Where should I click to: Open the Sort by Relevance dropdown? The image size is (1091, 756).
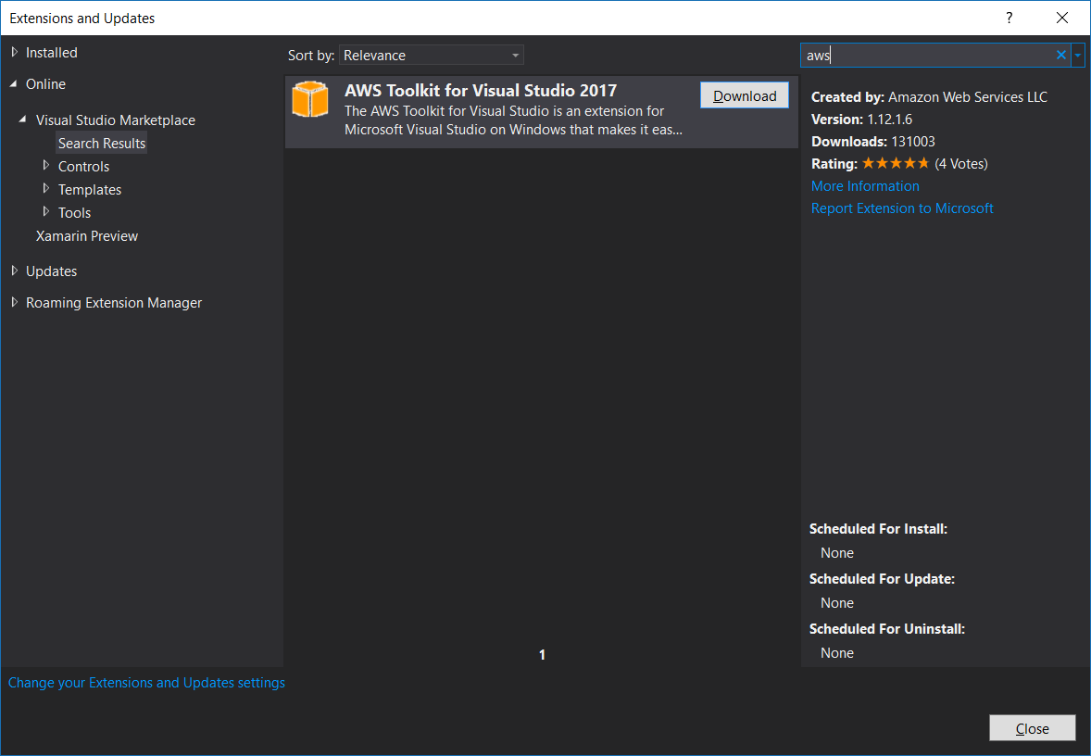tap(431, 56)
